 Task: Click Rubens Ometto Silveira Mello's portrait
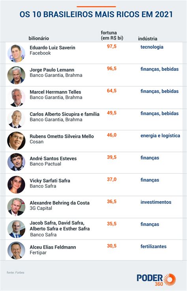16,141
